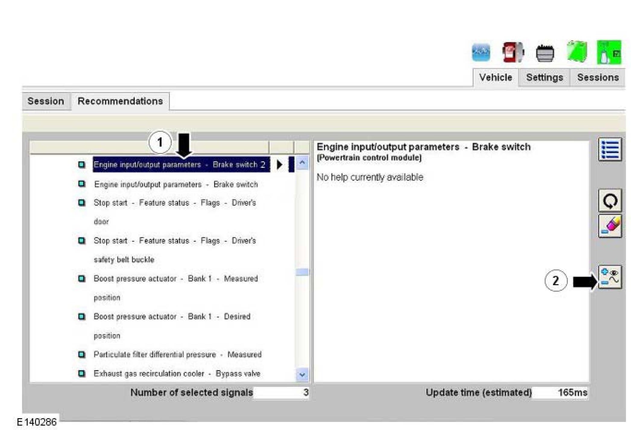This screenshot has height=430, width=631.
Task: Click the green folder icon
Action: pyautogui.click(x=577, y=52)
